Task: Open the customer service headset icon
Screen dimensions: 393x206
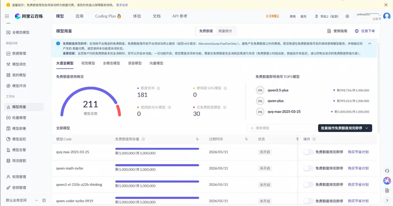Action: point(387,171)
